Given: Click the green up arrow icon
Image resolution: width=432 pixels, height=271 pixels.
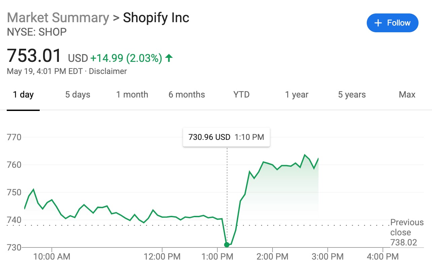Looking at the screenshot, I should tap(169, 58).
